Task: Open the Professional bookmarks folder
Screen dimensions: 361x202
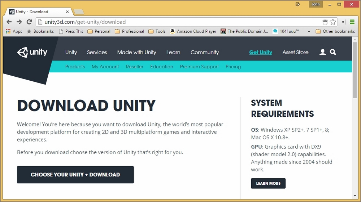Action: point(130,31)
